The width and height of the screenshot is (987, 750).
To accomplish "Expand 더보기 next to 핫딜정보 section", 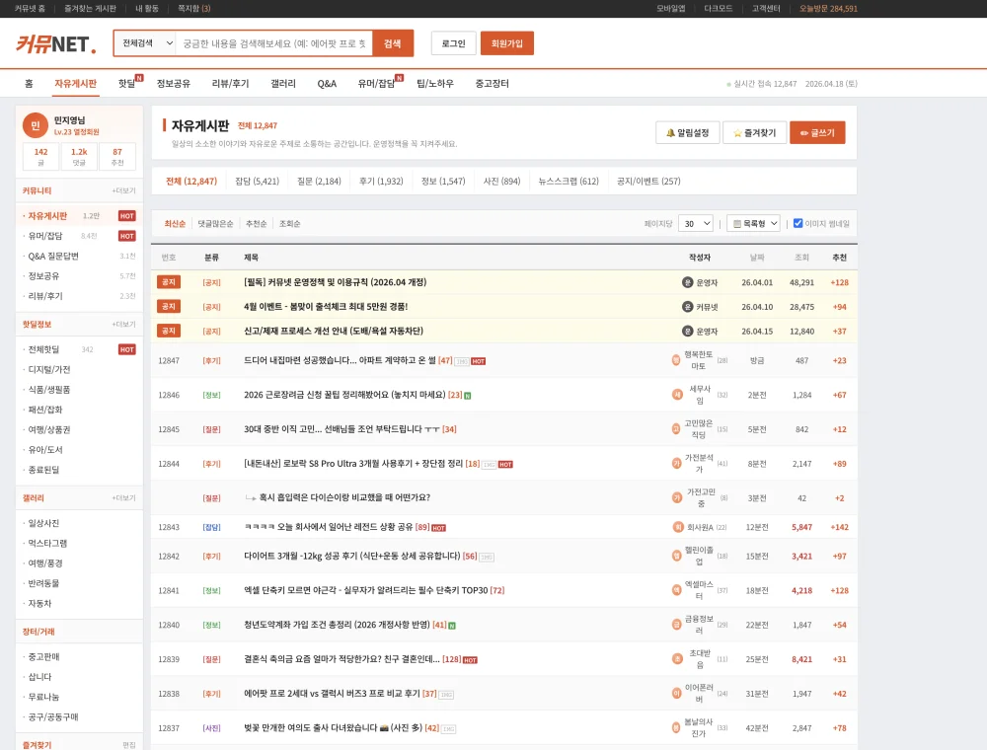I will tap(123, 324).
